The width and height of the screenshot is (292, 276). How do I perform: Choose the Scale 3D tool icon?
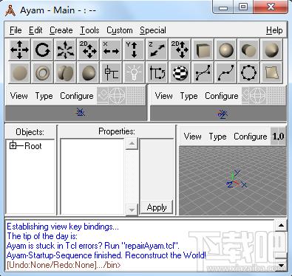(65, 49)
